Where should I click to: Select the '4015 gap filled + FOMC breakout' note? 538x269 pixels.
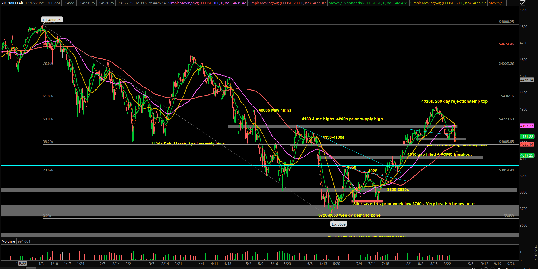click(439, 154)
